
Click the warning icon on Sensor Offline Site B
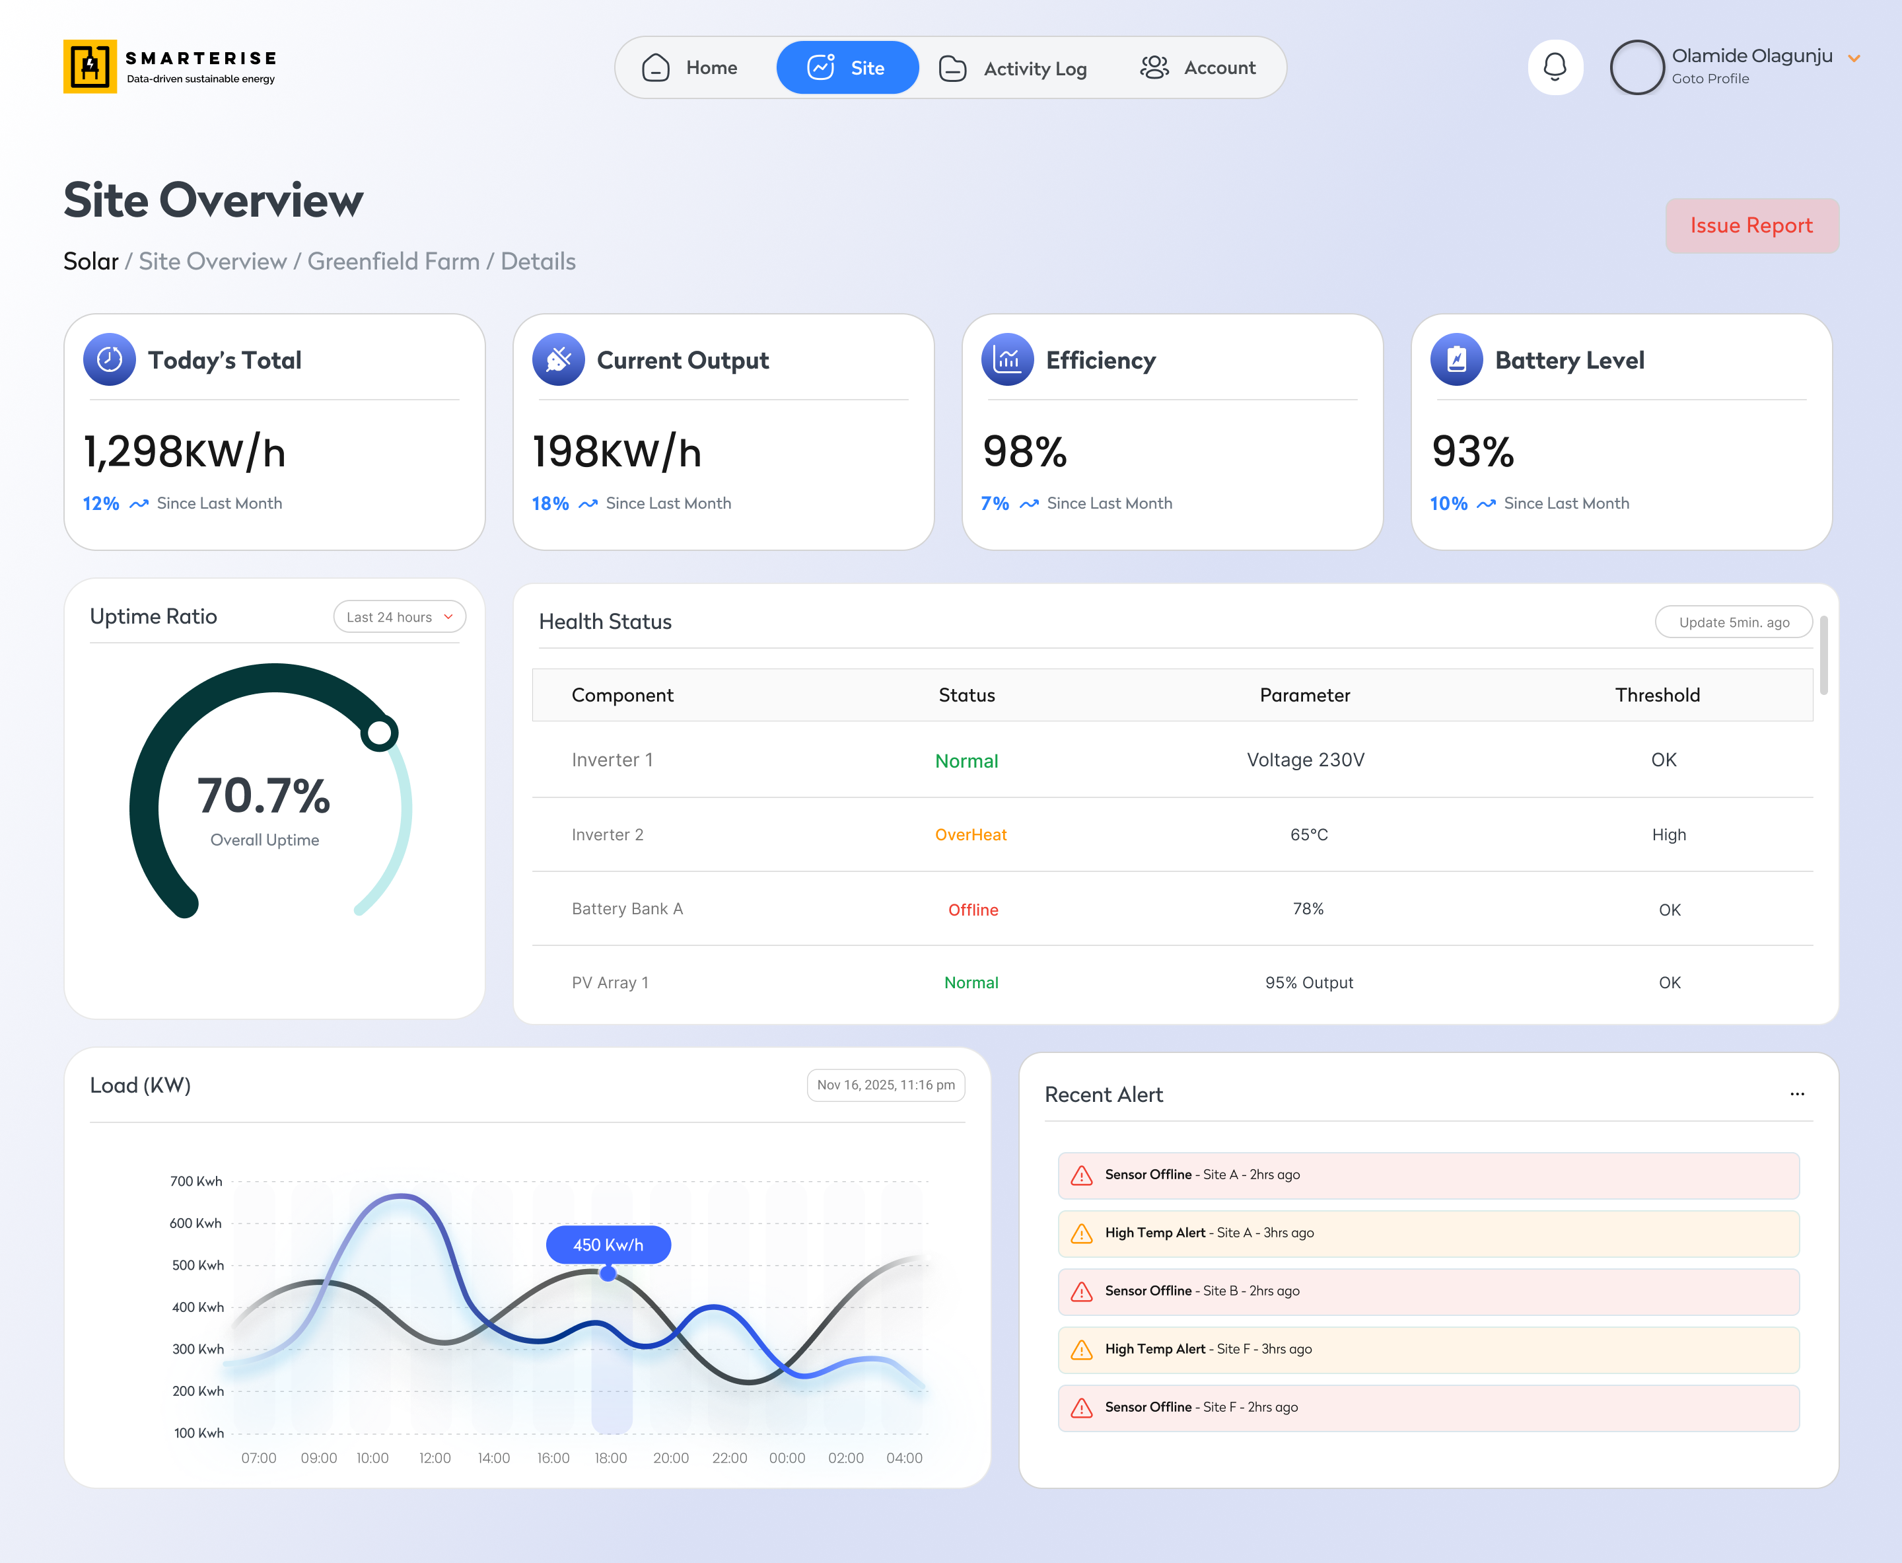click(x=1082, y=1292)
